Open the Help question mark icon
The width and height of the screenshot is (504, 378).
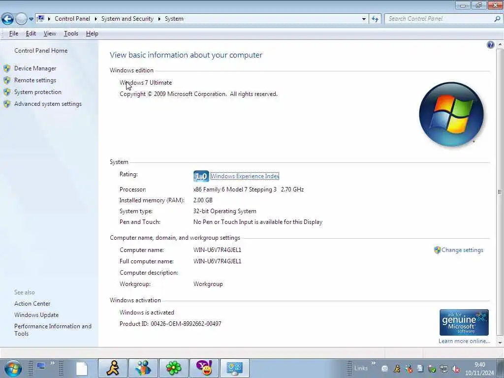coord(491,45)
